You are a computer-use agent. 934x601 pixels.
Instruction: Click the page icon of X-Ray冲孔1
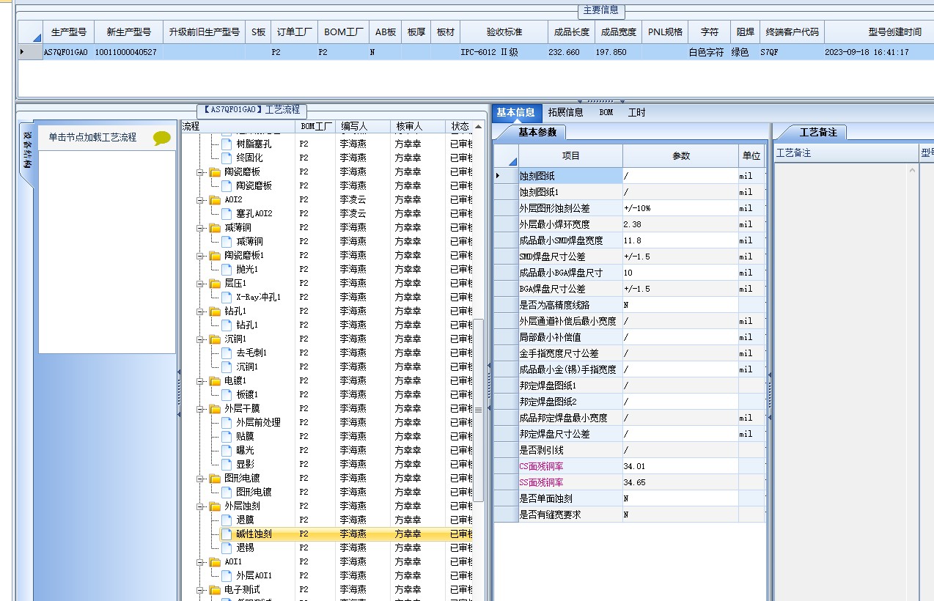click(227, 297)
